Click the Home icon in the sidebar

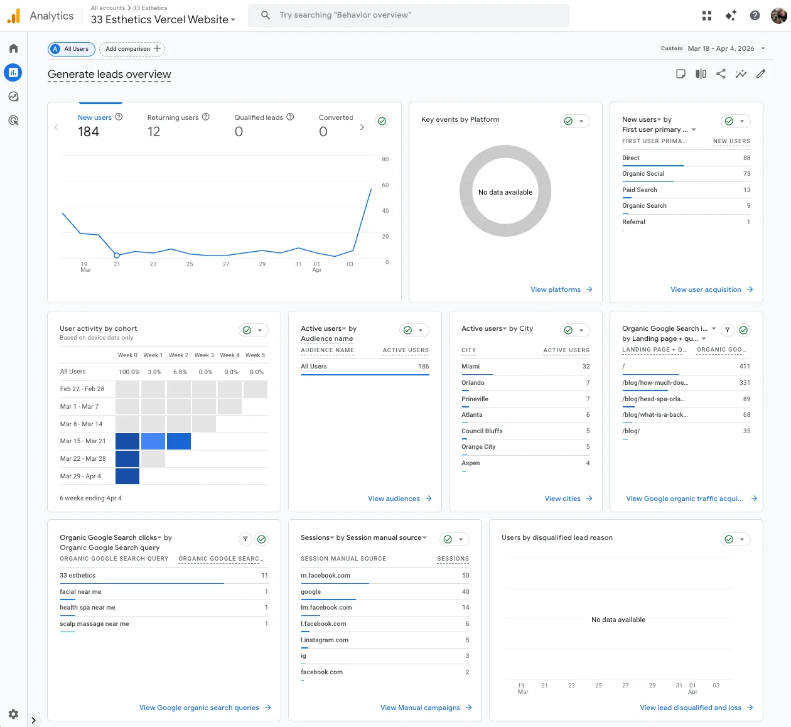point(13,48)
